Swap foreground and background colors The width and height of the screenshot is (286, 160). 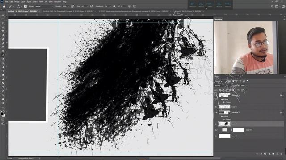point(4,111)
